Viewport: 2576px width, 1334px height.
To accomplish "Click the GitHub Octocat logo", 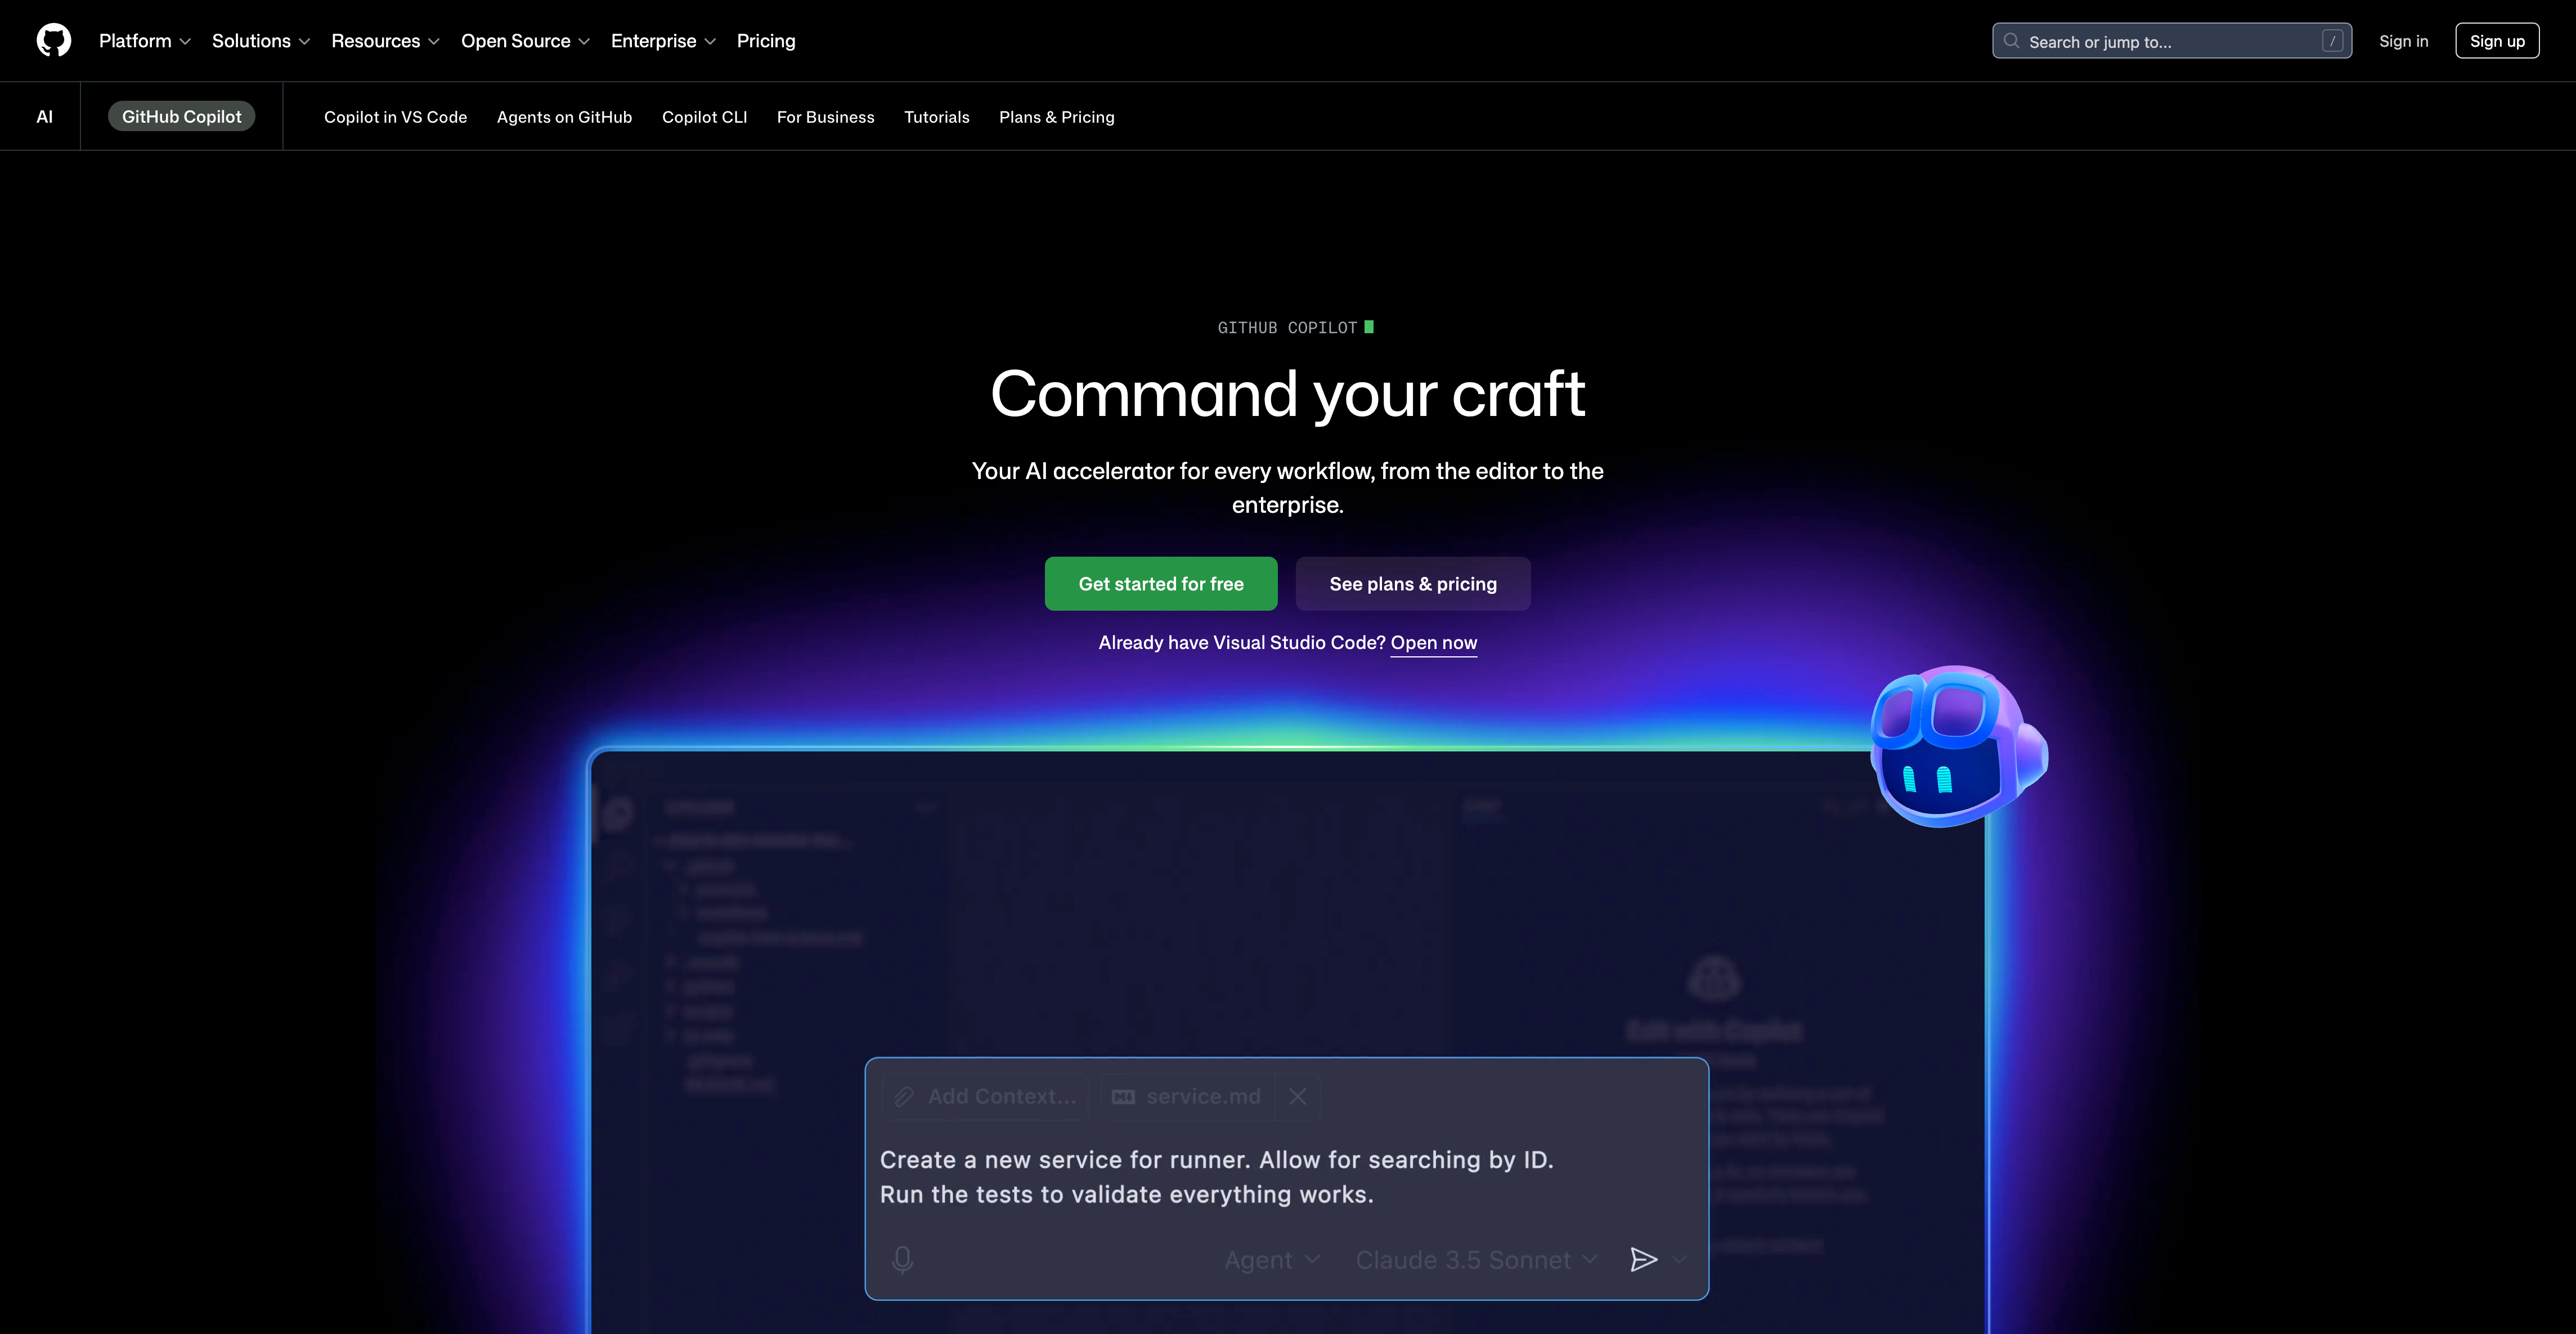I will [x=54, y=40].
